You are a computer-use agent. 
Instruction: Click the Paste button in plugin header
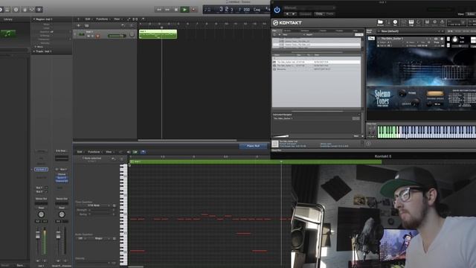(329, 14)
